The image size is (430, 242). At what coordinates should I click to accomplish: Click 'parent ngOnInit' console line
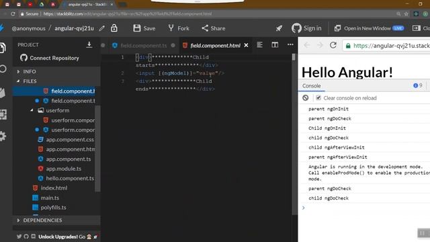pyautogui.click(x=329, y=109)
